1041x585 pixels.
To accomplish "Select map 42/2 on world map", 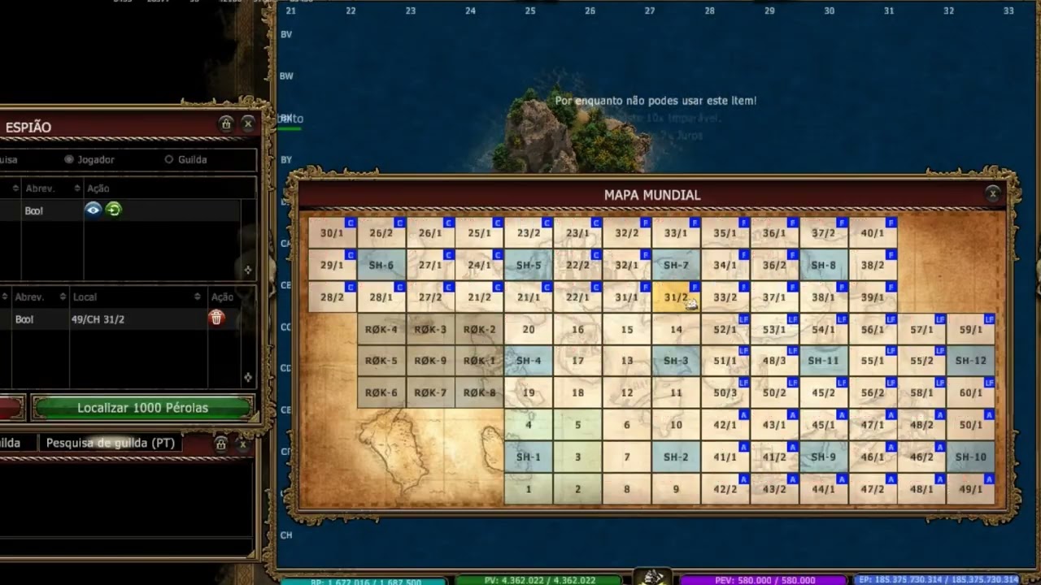I will pos(725,489).
